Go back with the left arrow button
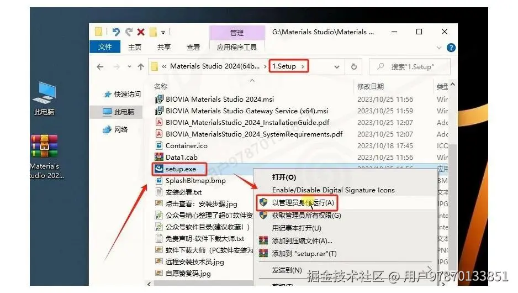518x293 pixels. (100, 67)
